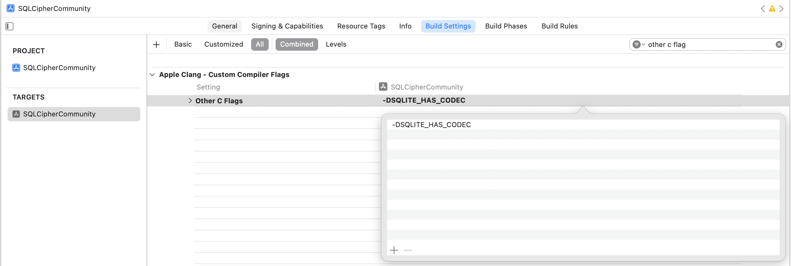The height and width of the screenshot is (266, 791).
Task: Click the TARGETS section heading
Action: (x=28, y=97)
